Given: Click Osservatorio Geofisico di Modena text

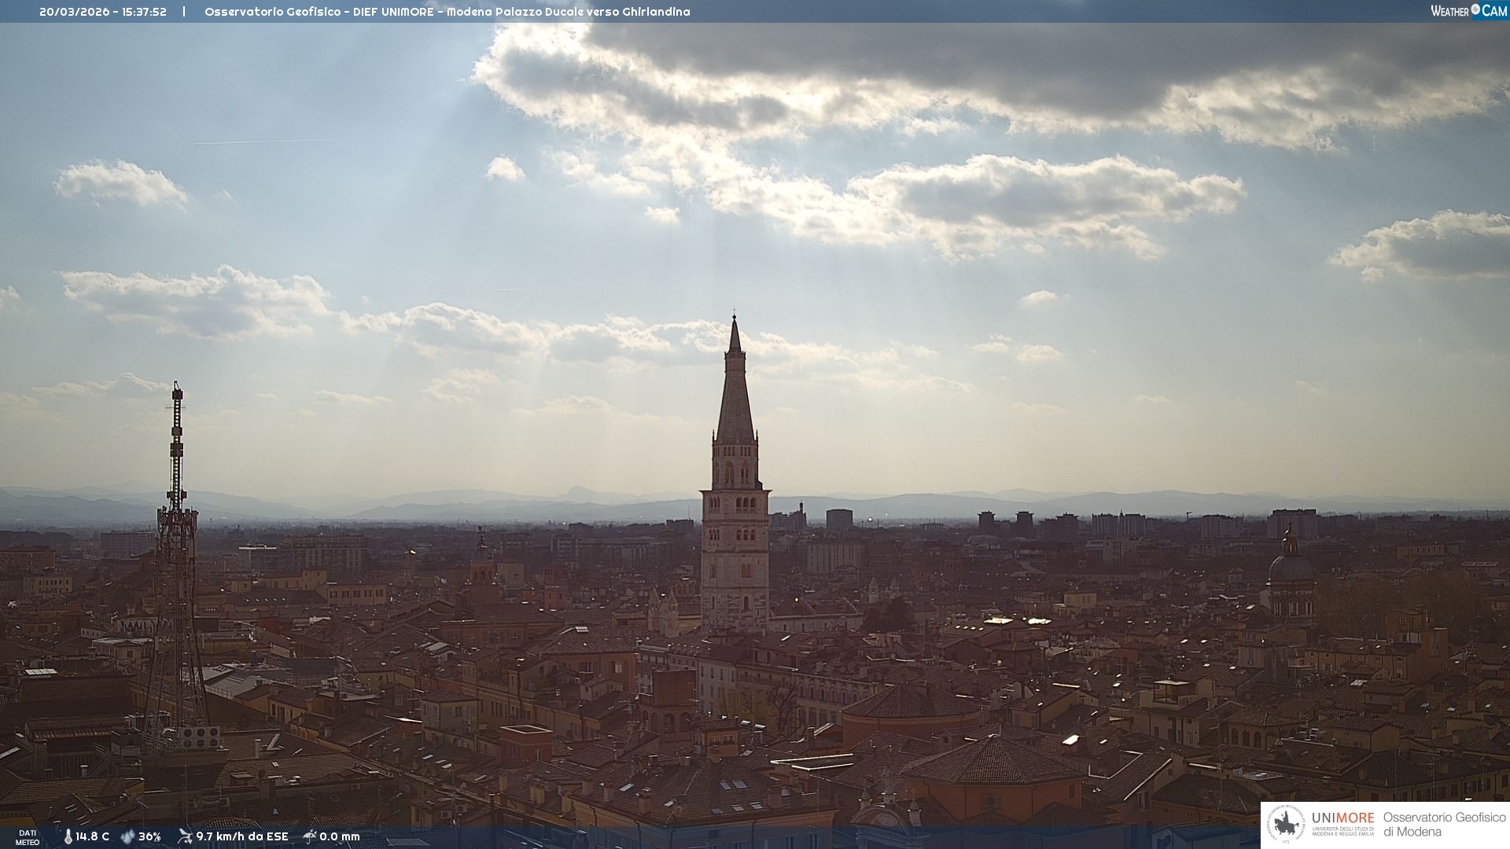Looking at the screenshot, I should tap(1444, 825).
